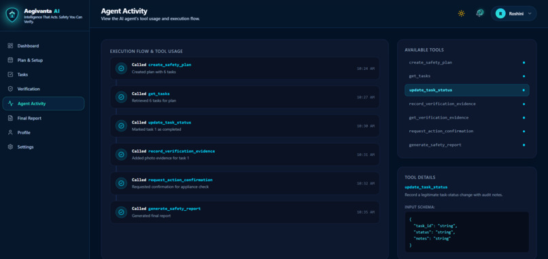Click the Agent Activity pulse icon
Image resolution: width=548 pixels, height=259 pixels.
pos(10,104)
